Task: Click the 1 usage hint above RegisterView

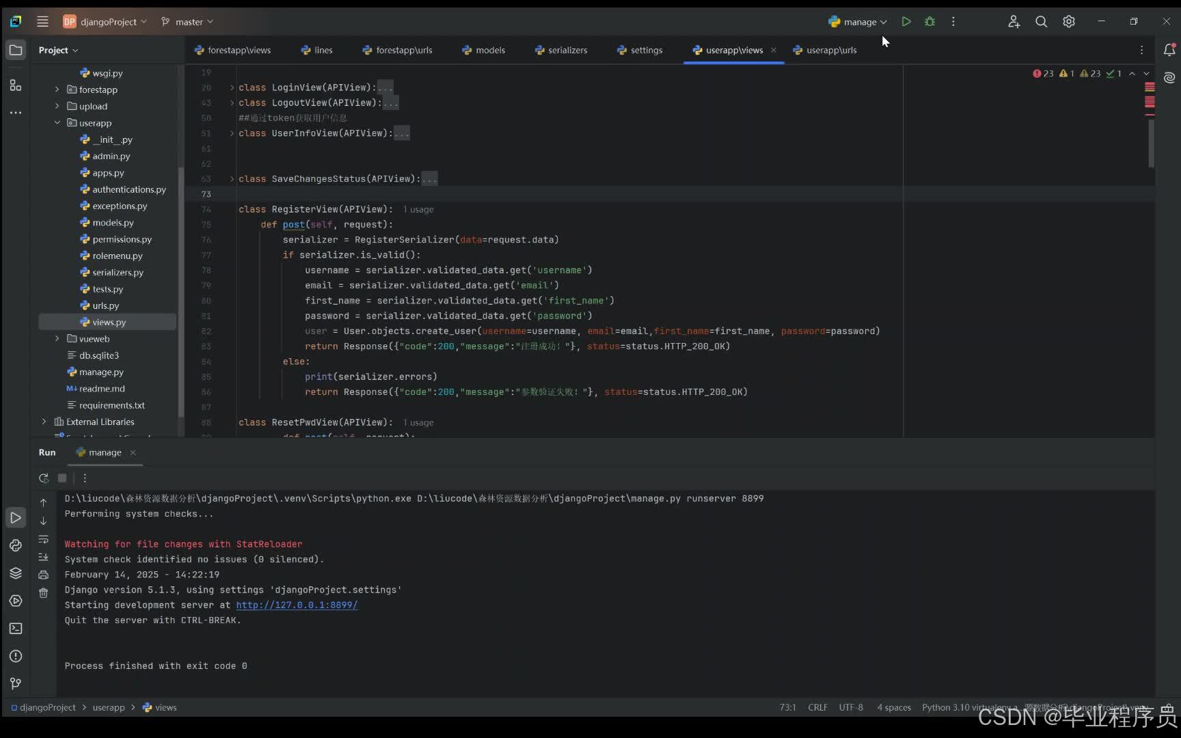Action: click(418, 210)
